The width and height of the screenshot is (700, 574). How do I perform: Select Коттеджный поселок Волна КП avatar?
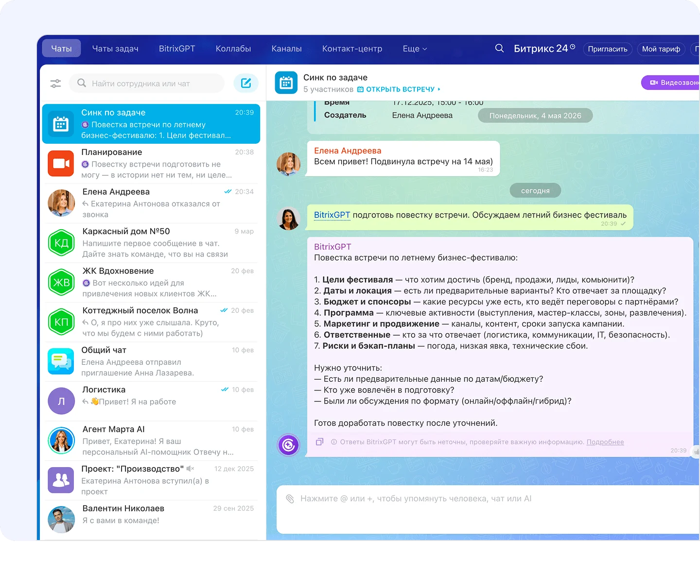point(61,322)
